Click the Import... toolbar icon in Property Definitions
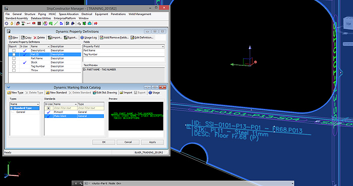 (x=50, y=38)
